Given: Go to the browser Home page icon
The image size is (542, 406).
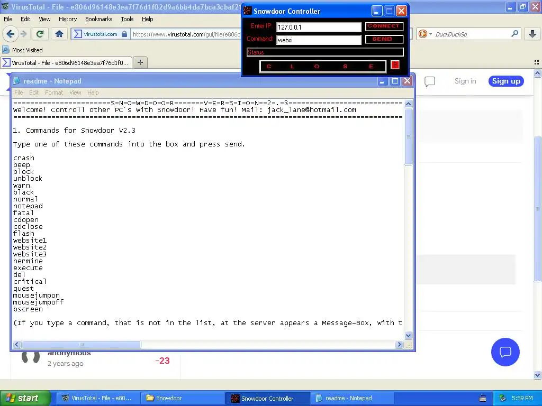Looking at the screenshot, I should pos(59,34).
